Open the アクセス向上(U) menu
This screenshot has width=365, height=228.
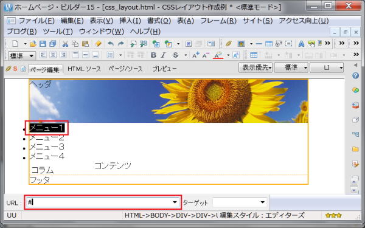[x=304, y=21]
